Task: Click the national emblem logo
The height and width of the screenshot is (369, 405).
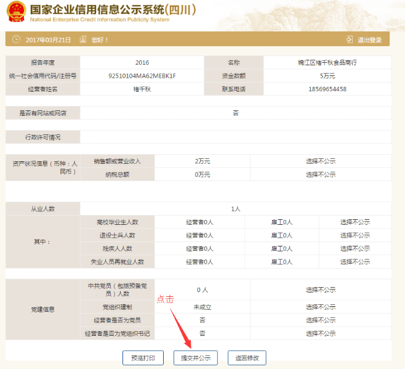Action: [x=16, y=12]
